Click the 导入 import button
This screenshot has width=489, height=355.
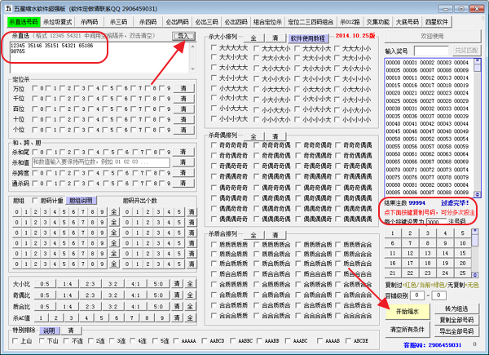tap(184, 37)
